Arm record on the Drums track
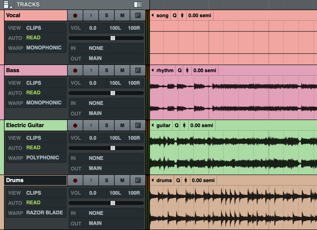This screenshot has width=317, height=230. click(75, 180)
